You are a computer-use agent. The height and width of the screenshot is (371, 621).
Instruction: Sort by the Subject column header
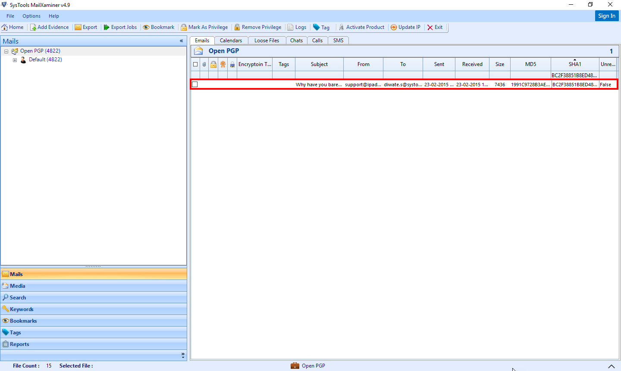(x=319, y=64)
